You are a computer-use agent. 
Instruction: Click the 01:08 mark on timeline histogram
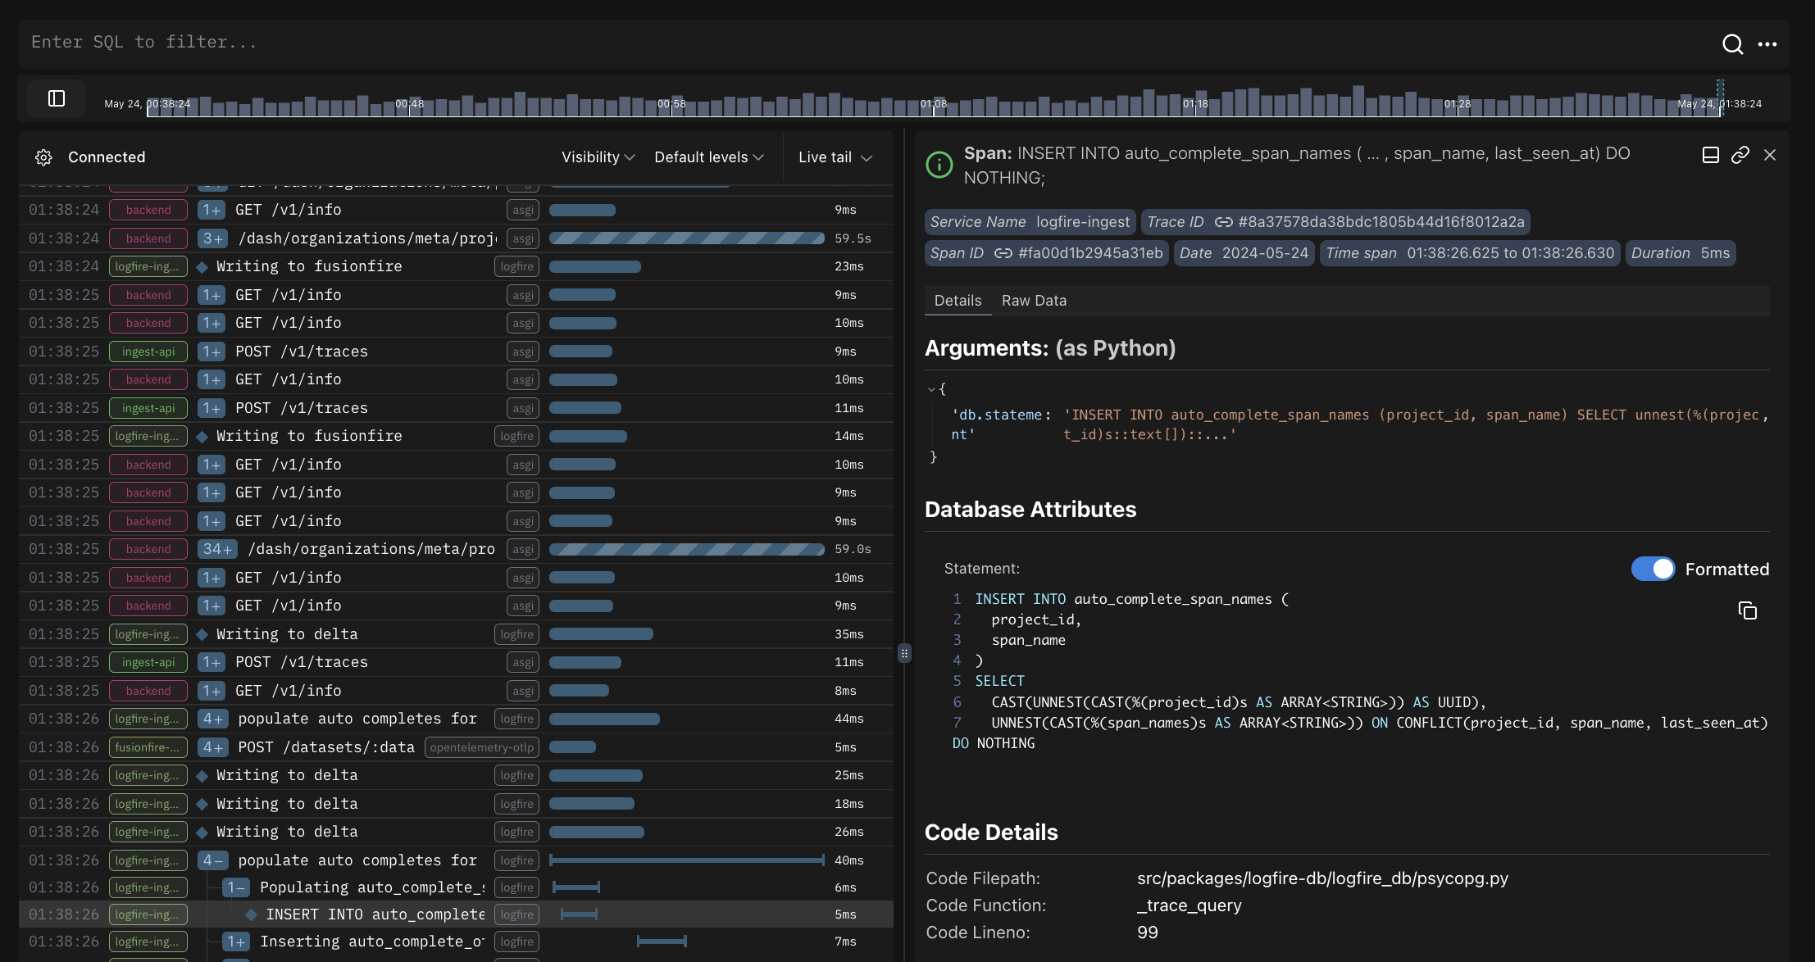[x=933, y=104]
